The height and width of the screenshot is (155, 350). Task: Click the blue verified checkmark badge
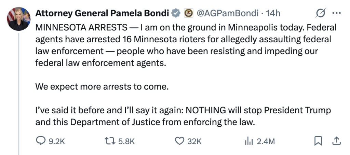(176, 13)
